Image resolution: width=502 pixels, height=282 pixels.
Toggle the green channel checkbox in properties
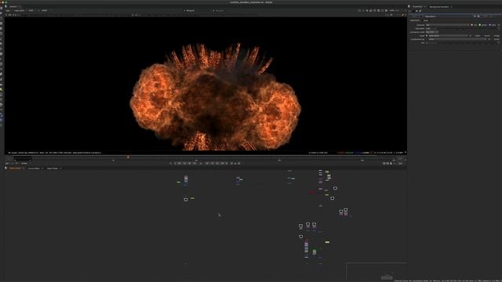(x=479, y=24)
